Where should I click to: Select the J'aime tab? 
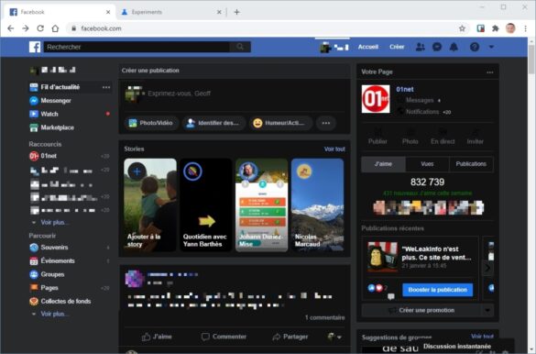pos(383,164)
